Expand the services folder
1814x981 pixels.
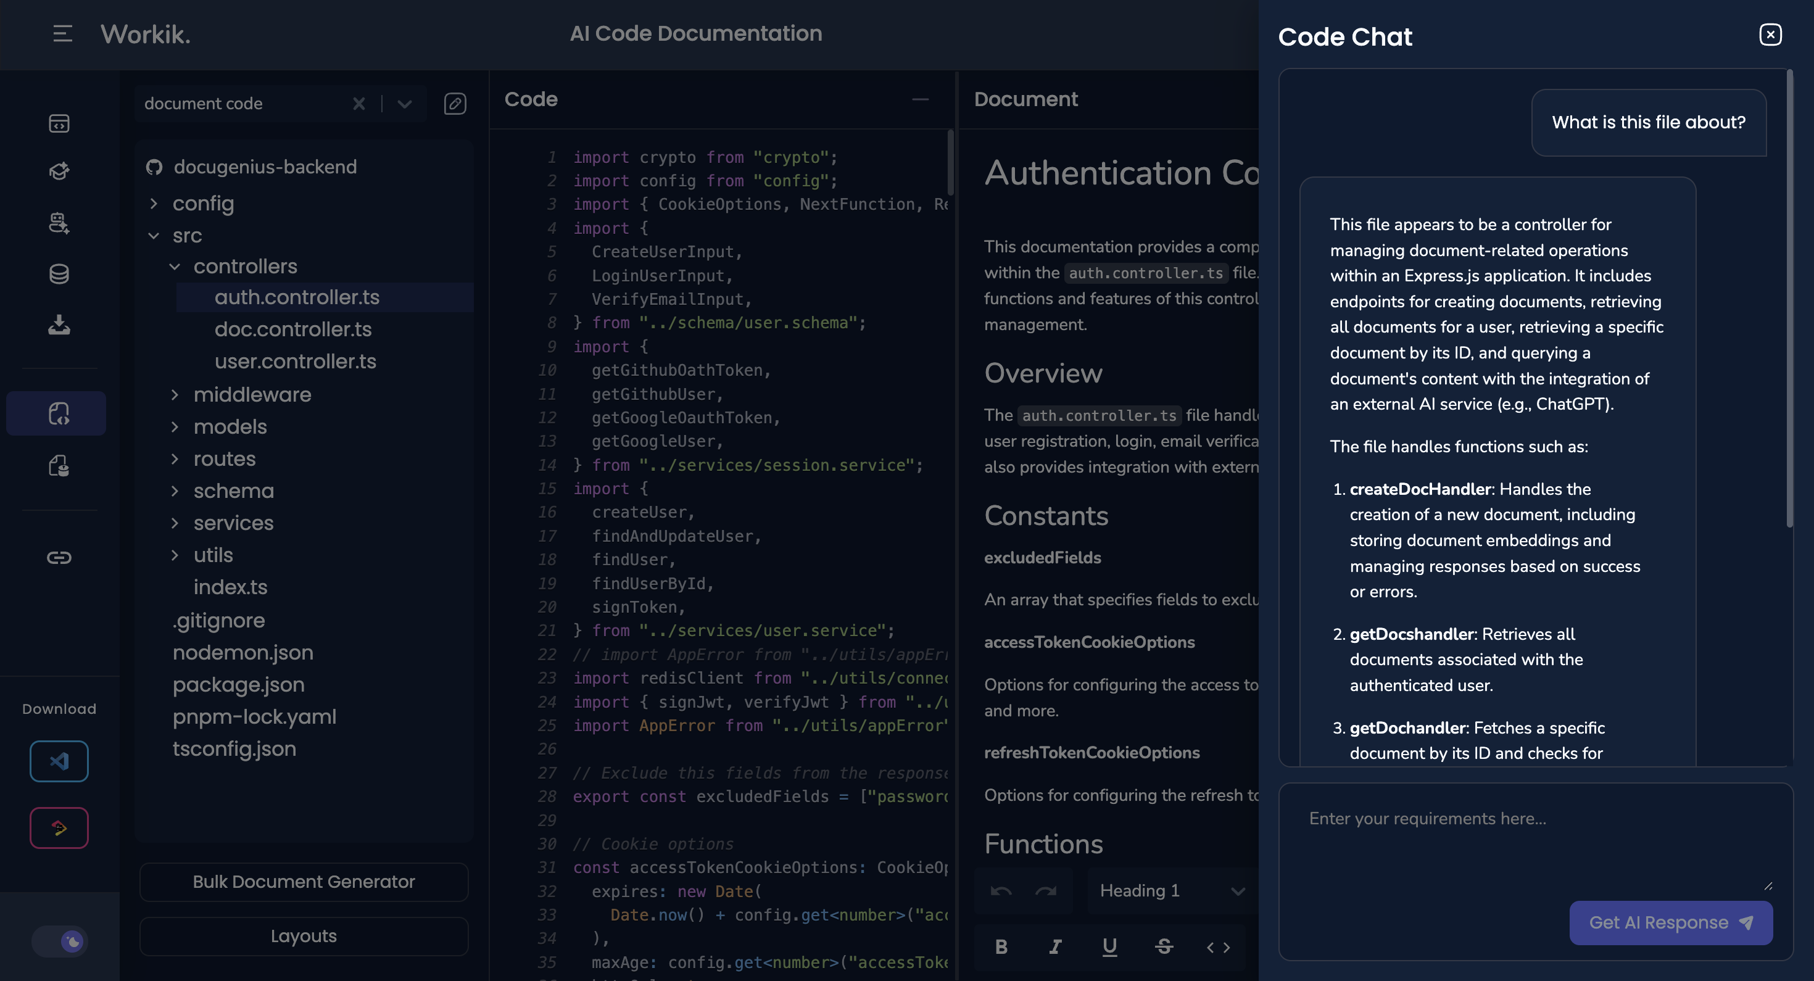pos(175,523)
